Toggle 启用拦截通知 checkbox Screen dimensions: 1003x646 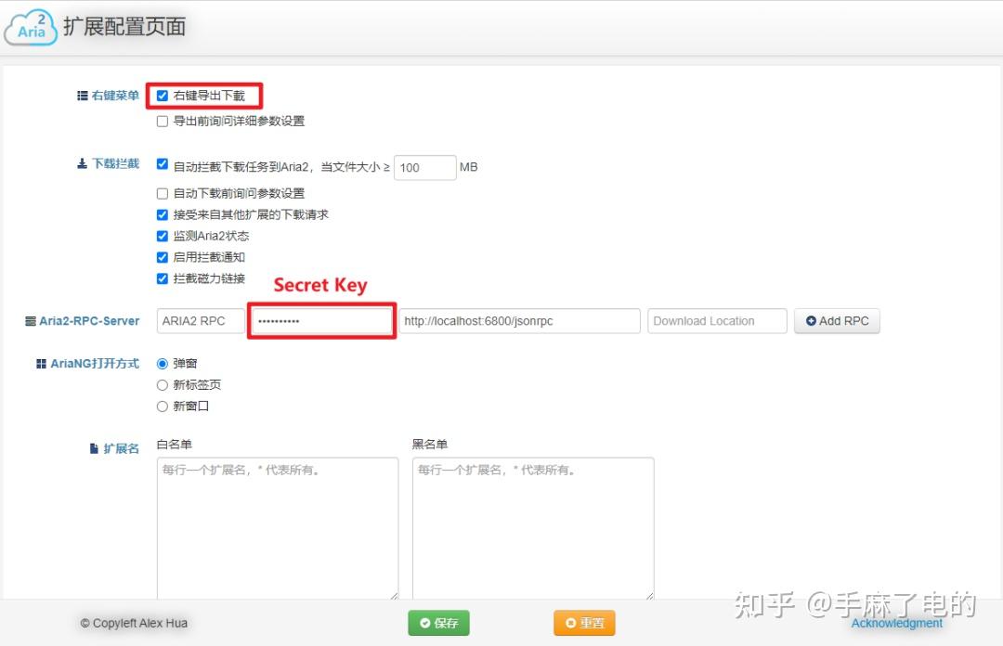click(x=163, y=258)
